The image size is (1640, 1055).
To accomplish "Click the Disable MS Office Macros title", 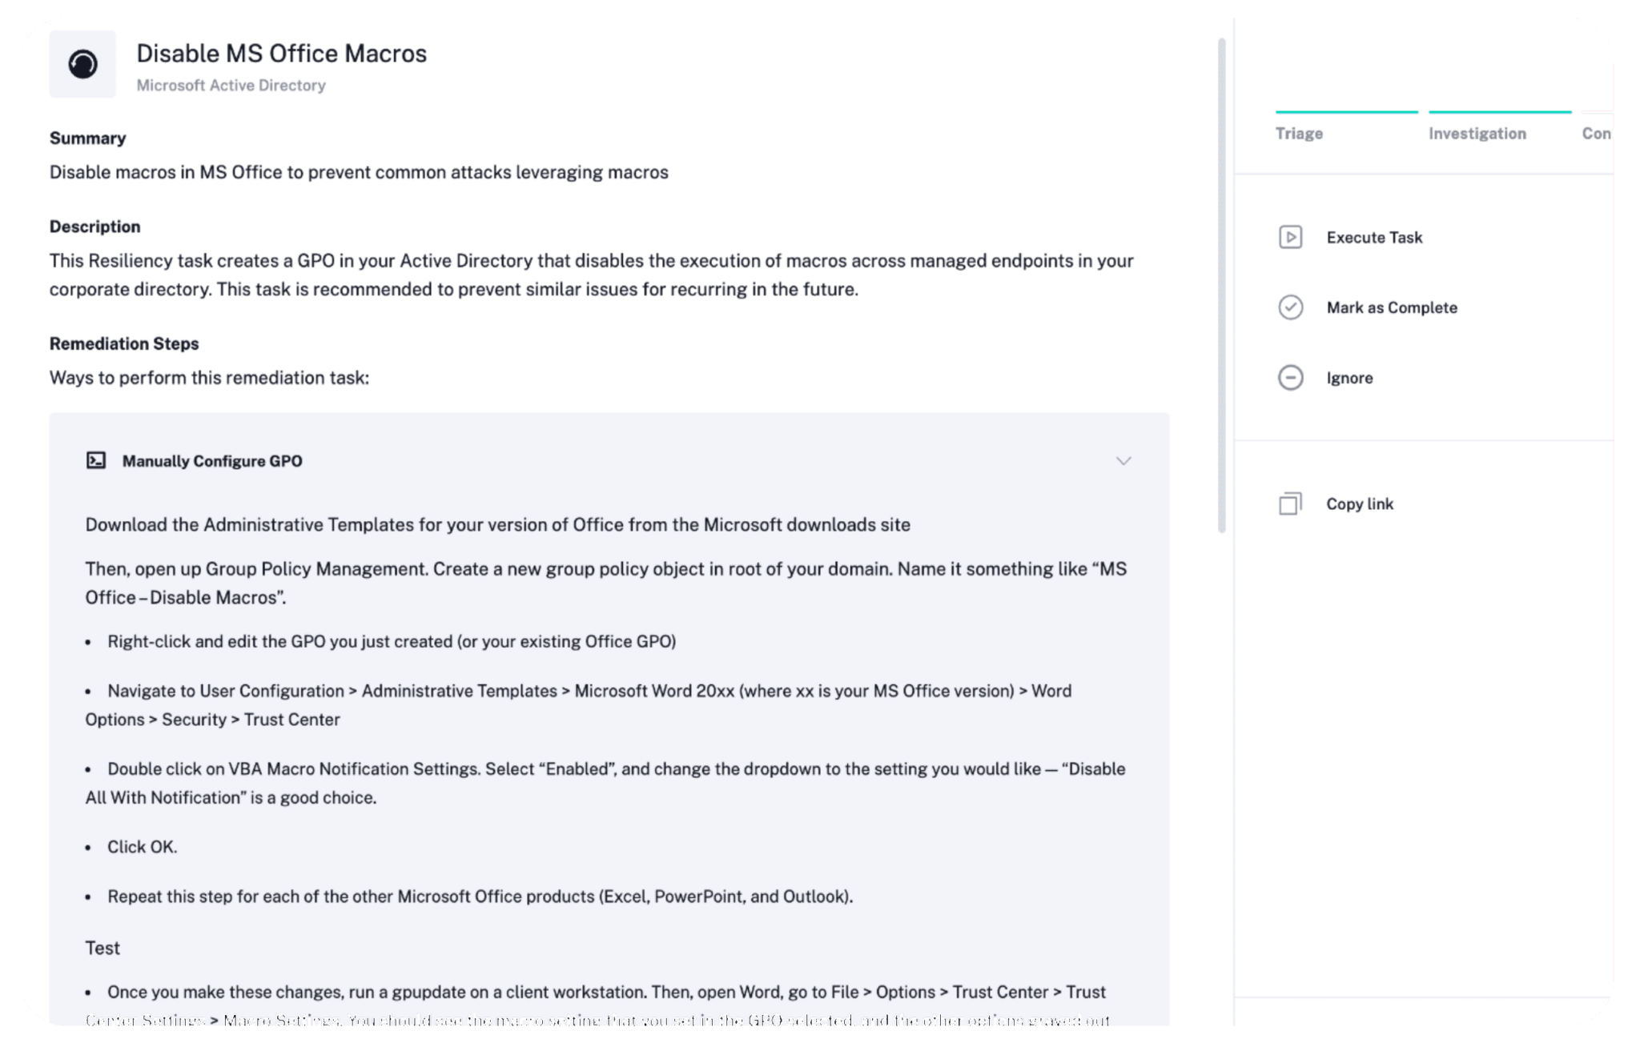I will tap(281, 54).
